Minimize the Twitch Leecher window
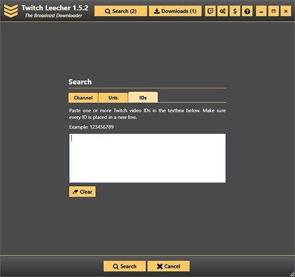Image resolution: width=295 pixels, height=277 pixels. (x=261, y=11)
